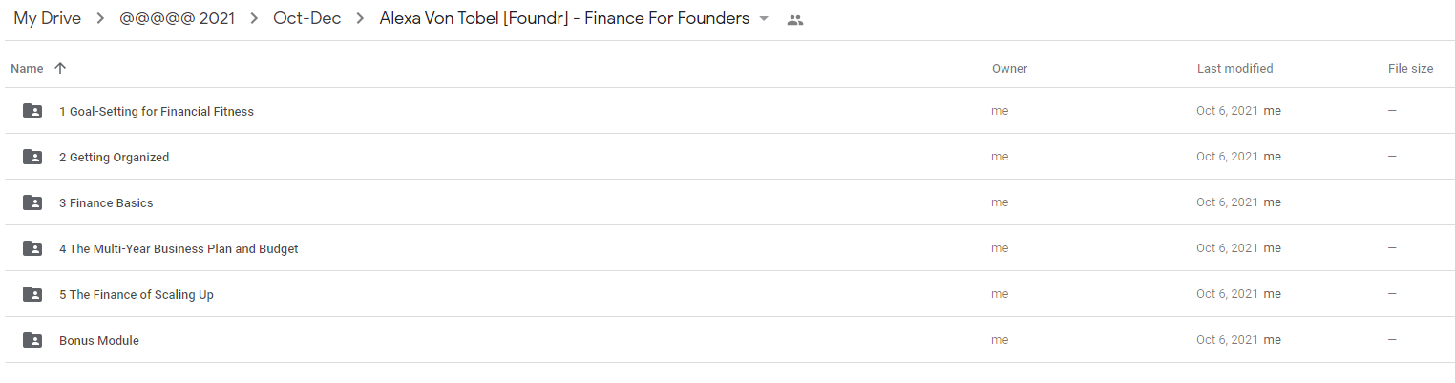Sort by Last modified column header

point(1234,68)
